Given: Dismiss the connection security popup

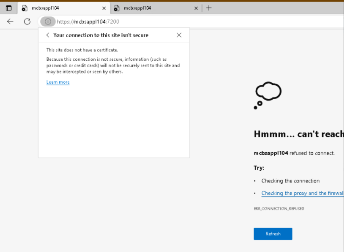Looking at the screenshot, I should pos(179,35).
